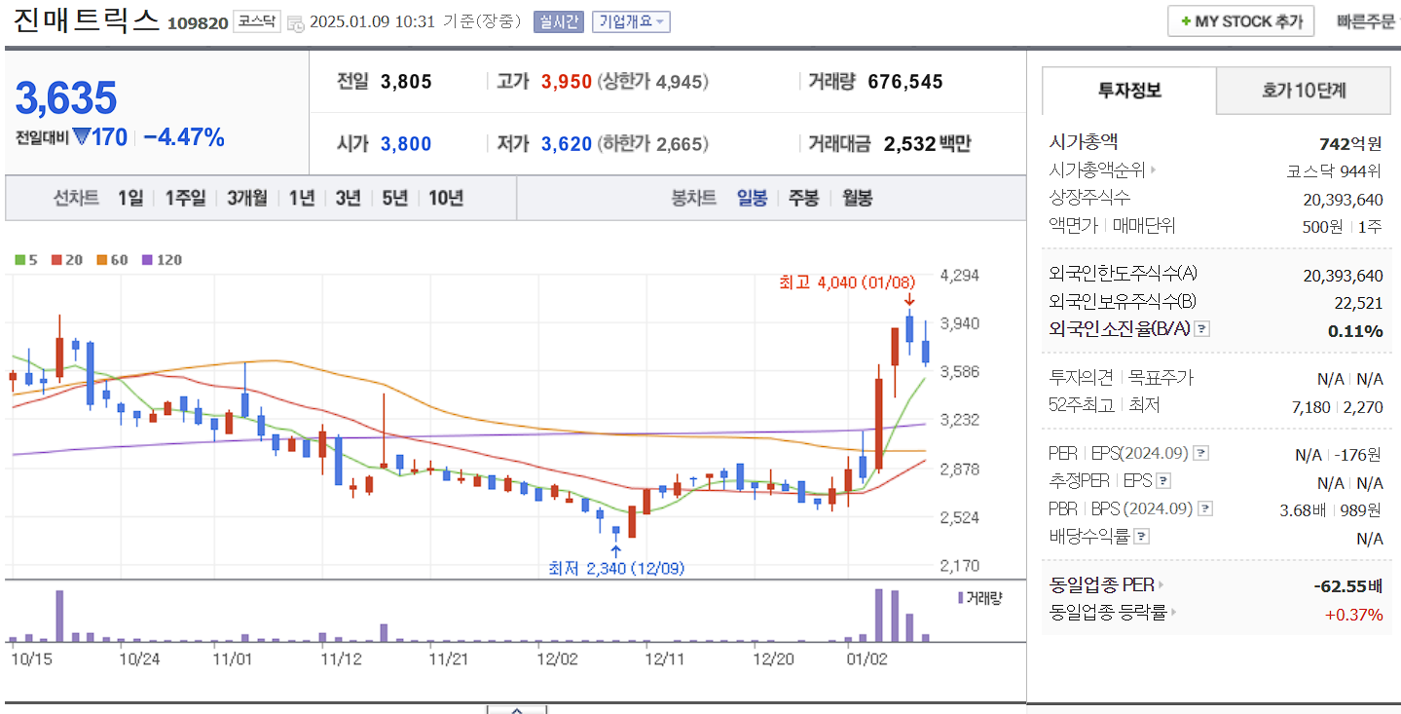Click the 0.11% foreign ownership value
The image size is (1401, 714).
(1355, 331)
